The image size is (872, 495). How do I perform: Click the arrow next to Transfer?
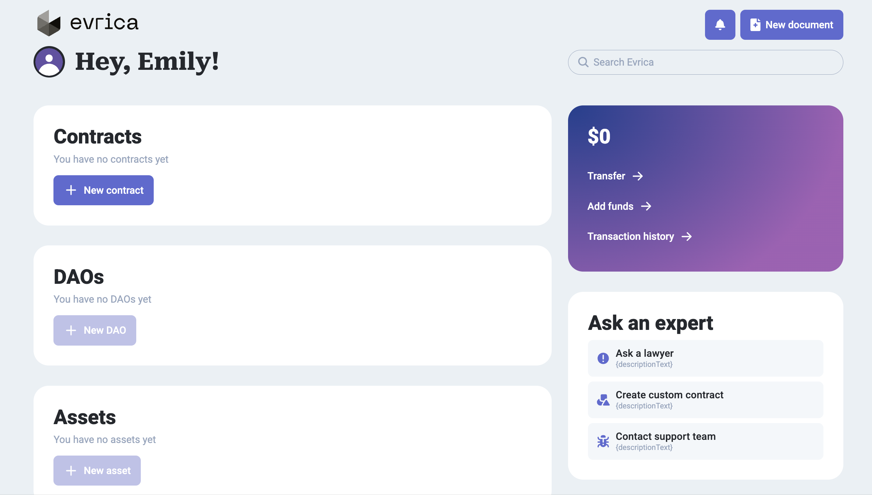(x=638, y=176)
